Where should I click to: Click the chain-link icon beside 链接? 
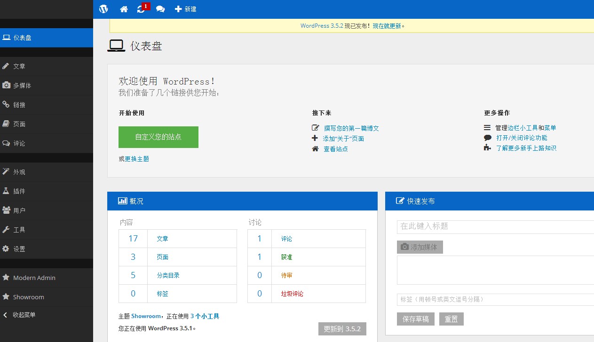click(x=7, y=104)
